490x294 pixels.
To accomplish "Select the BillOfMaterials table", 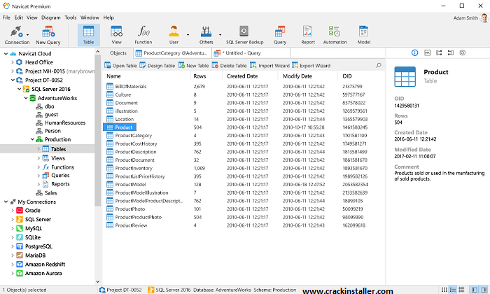I will point(131,87).
